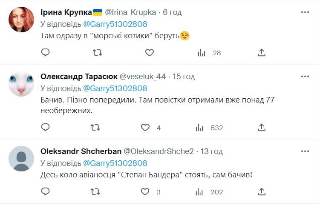Open the cat avatar of Олександр Тарасюк

click(21, 84)
